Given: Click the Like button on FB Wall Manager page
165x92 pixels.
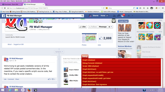Looking at the screenshot, I should point(82,27).
